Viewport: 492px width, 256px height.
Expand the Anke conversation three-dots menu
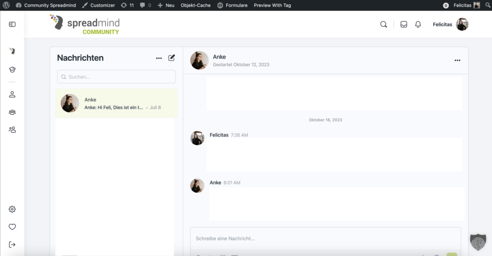point(457,60)
